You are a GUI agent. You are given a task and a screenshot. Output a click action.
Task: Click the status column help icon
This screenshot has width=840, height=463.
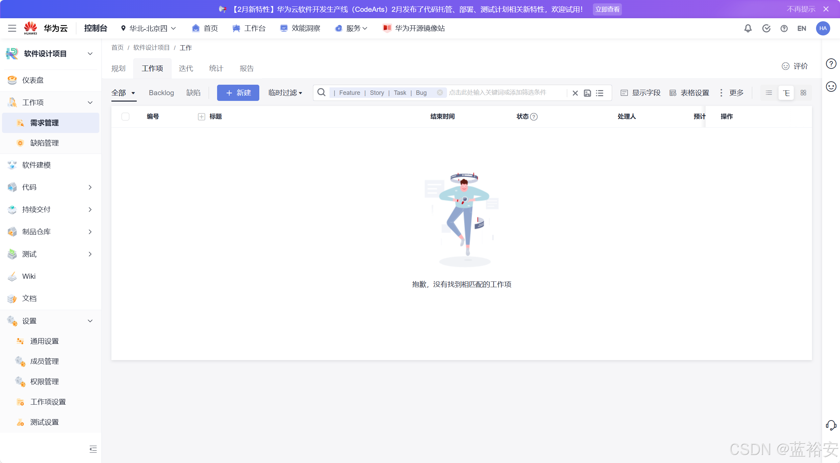tap(534, 117)
